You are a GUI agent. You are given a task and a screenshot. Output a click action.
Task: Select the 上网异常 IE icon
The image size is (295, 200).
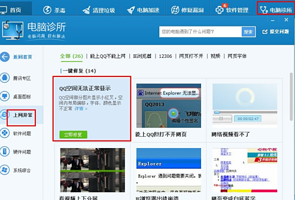(4, 115)
